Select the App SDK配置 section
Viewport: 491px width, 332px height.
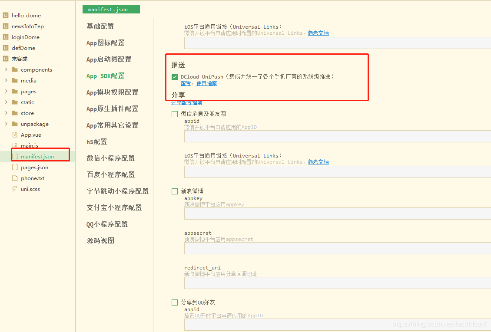tap(105, 76)
